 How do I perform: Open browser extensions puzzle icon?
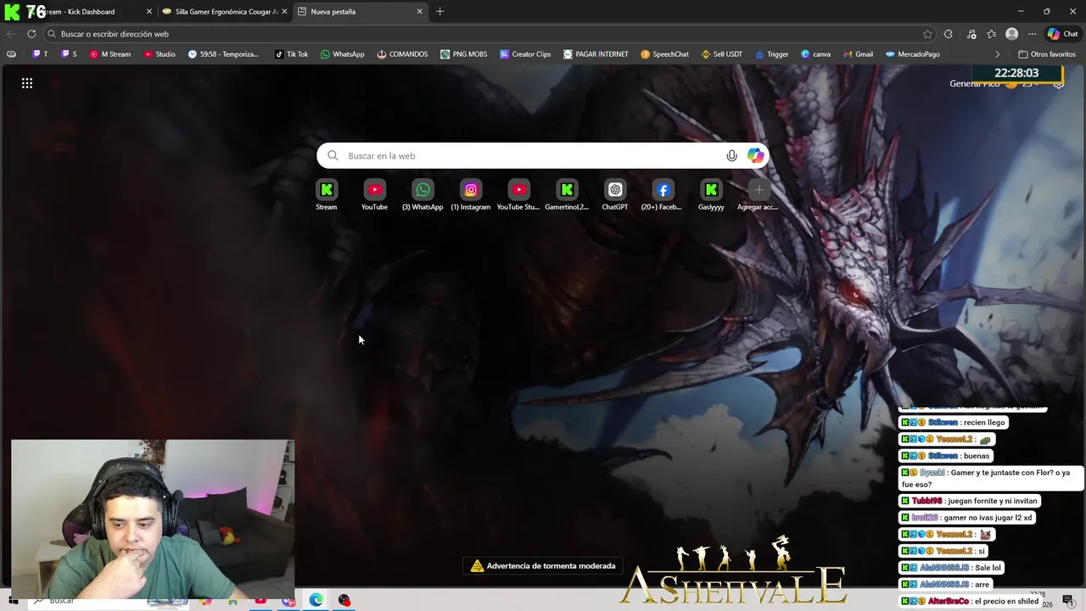[x=949, y=34]
